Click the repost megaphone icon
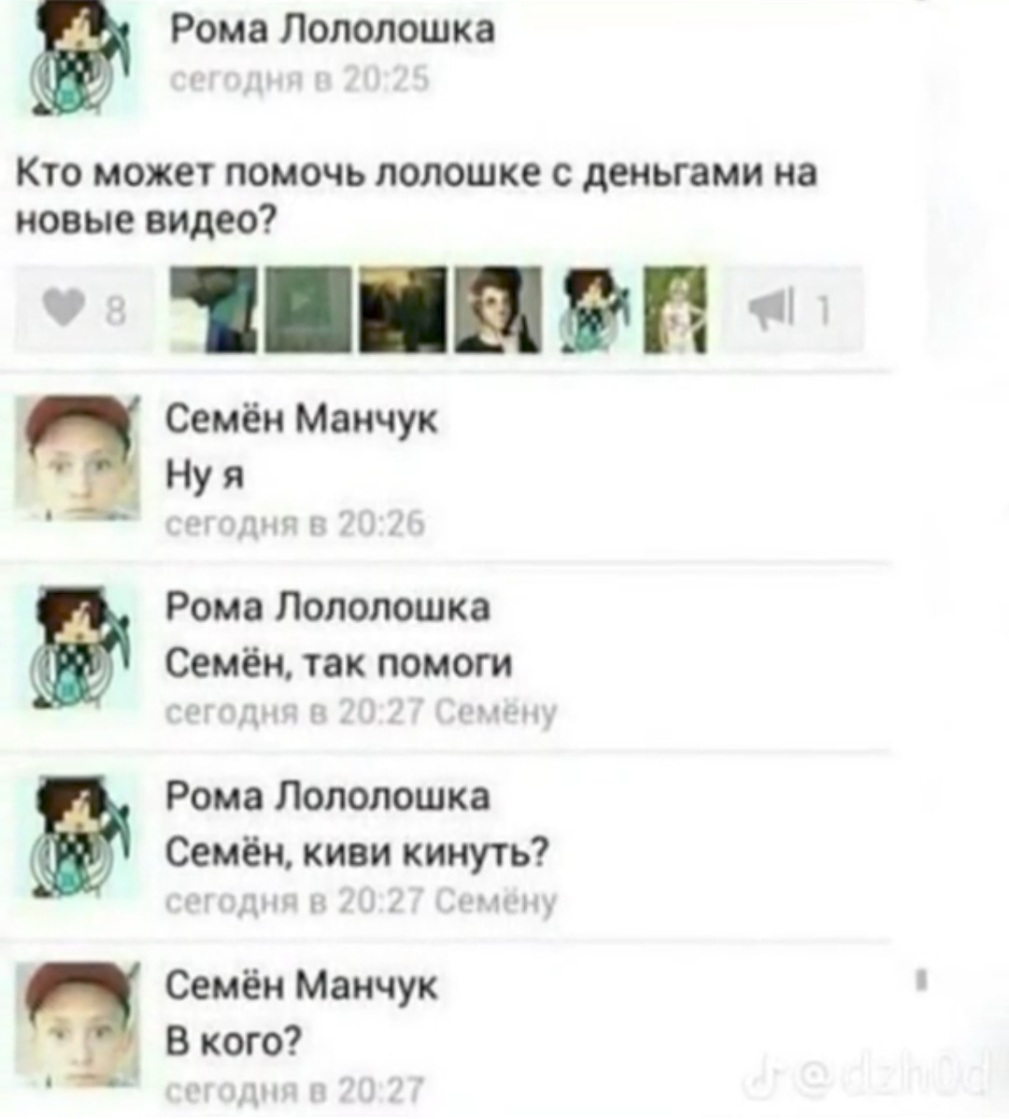Image resolution: width=1009 pixels, height=1119 pixels. pos(792,310)
